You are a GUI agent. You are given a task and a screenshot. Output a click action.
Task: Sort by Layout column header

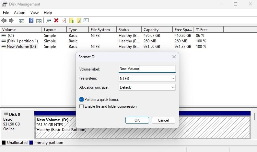pyautogui.click(x=54, y=30)
